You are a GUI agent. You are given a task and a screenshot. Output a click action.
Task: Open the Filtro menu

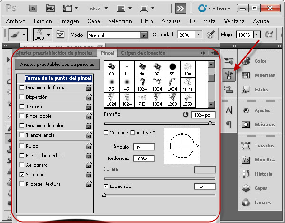tap(147, 21)
